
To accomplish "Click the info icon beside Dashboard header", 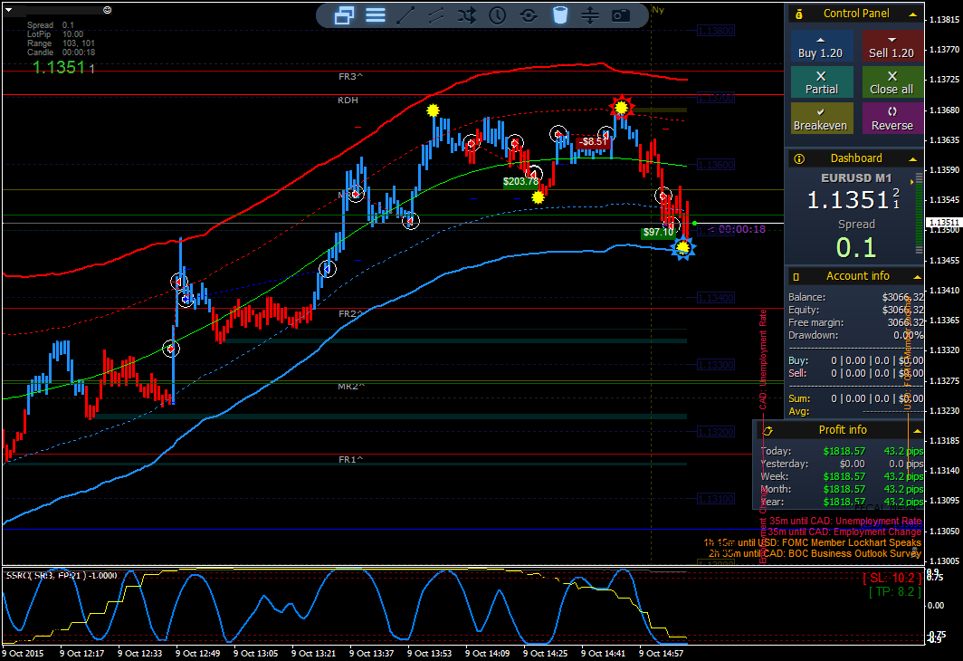I will [799, 159].
